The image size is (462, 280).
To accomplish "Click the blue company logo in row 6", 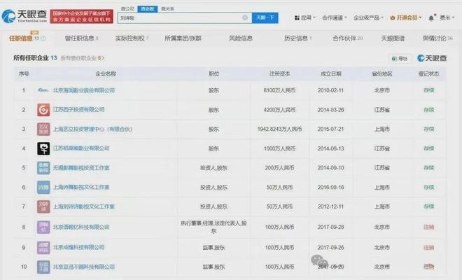I will (x=43, y=187).
